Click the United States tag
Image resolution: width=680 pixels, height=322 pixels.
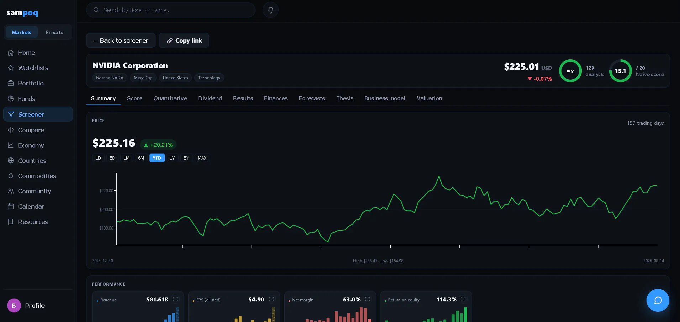pyautogui.click(x=175, y=78)
